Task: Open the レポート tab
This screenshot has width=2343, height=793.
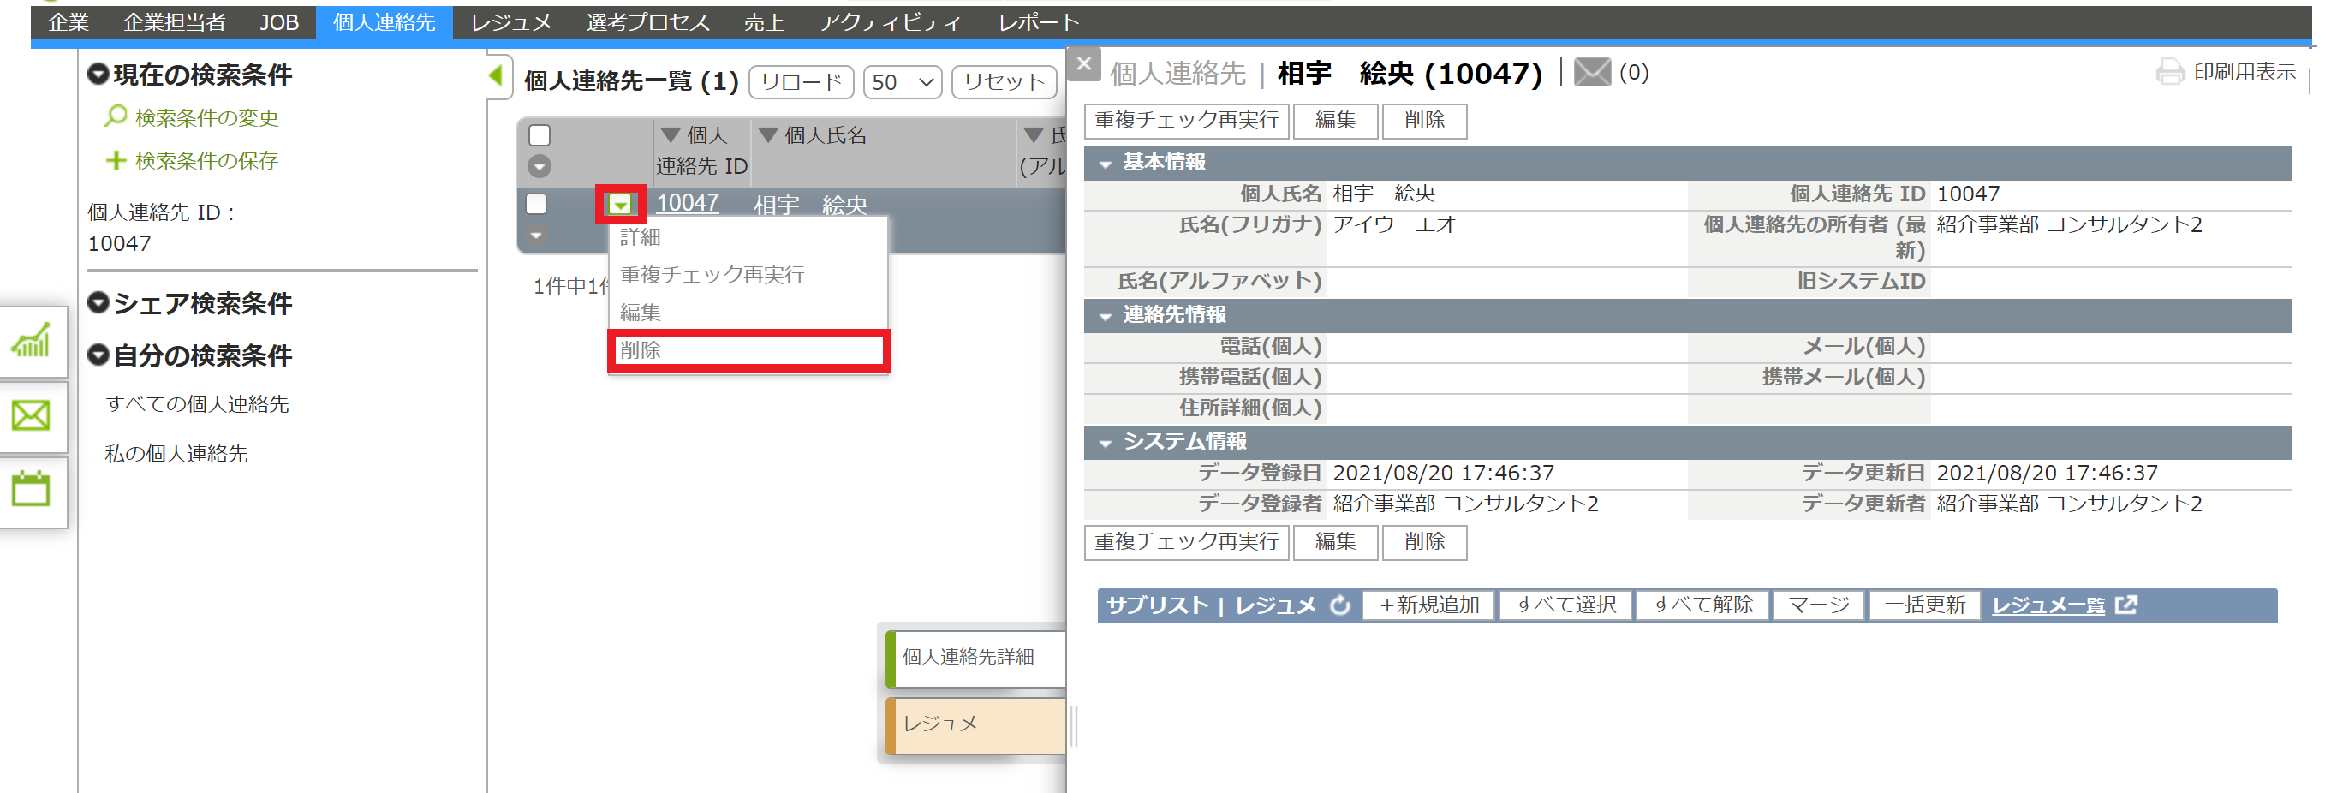Action: 1039,21
